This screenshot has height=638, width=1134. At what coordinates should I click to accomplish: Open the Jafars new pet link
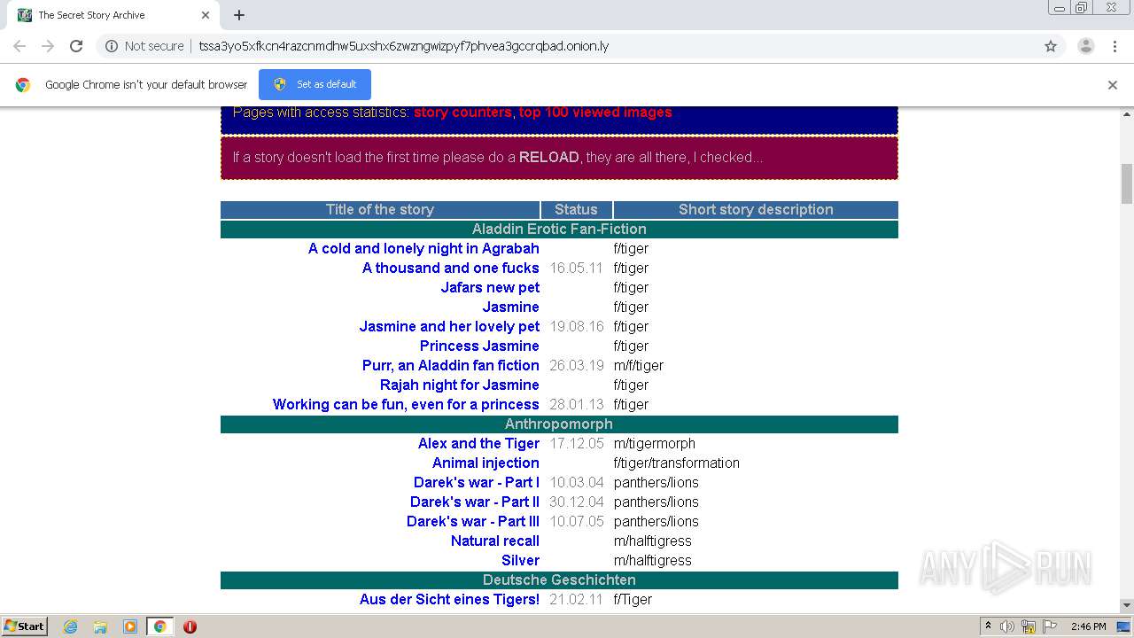pos(490,287)
